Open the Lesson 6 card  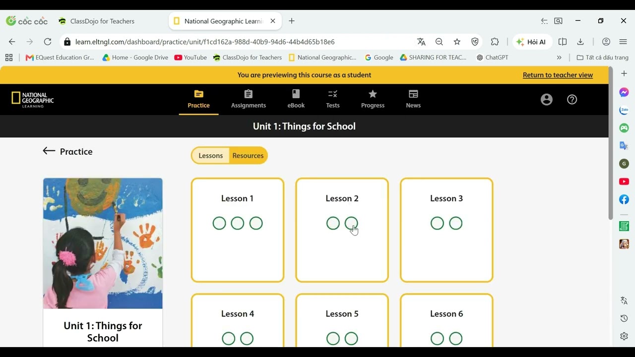pos(446,320)
